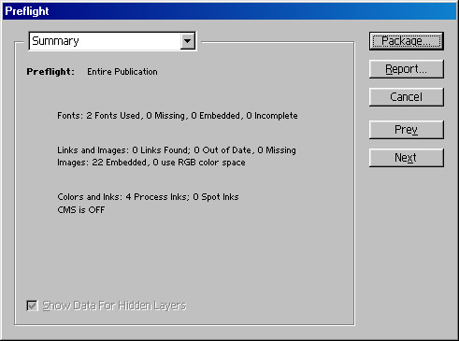Toggle Show Data For Hidden Layers checkbox
Screen dimensions: 459x341
(x=32, y=305)
